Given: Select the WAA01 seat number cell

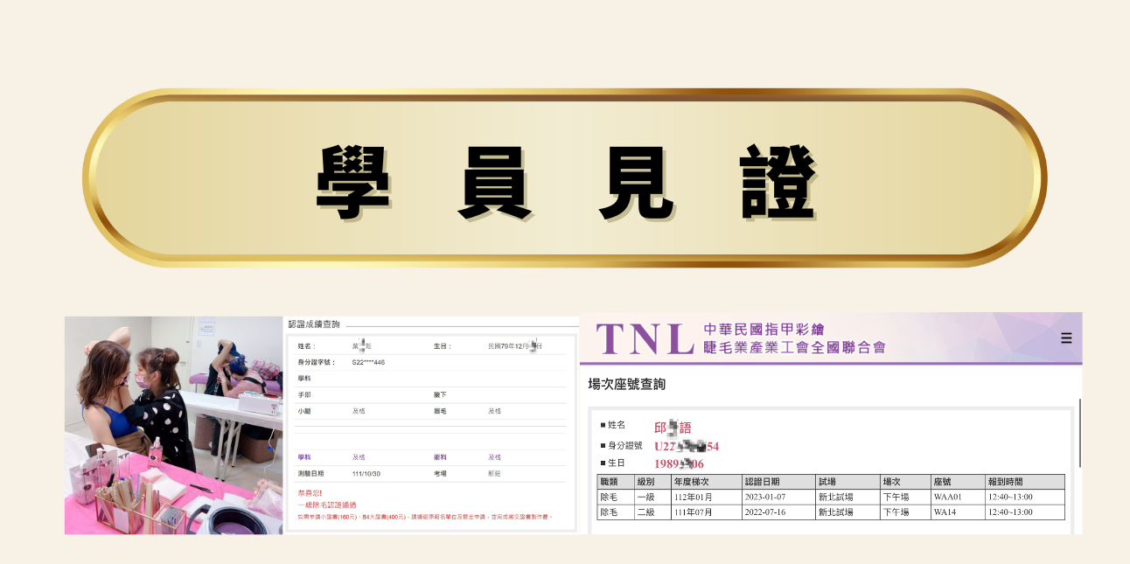Looking at the screenshot, I should click(x=948, y=497).
